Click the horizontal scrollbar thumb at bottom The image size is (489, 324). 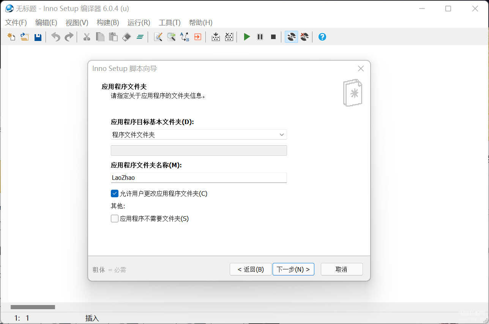point(33,307)
